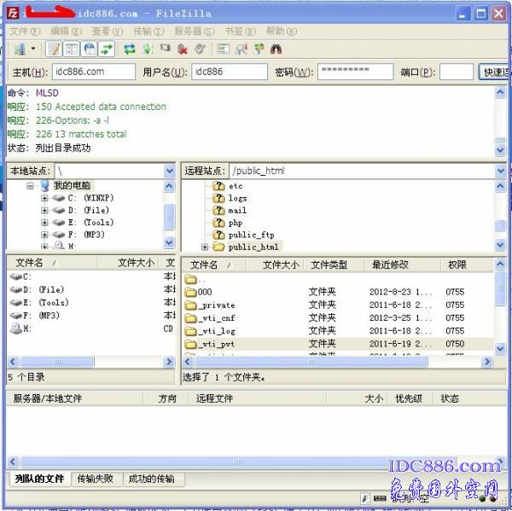This screenshot has height=511, width=512.
Task: Click the disconnect from server icon
Action: (x=183, y=49)
